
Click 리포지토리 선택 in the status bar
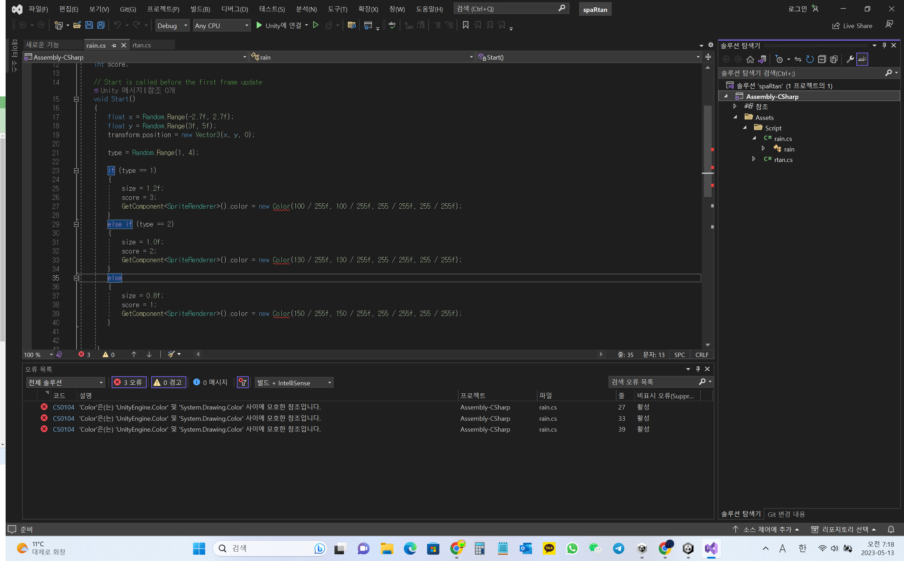tap(844, 529)
